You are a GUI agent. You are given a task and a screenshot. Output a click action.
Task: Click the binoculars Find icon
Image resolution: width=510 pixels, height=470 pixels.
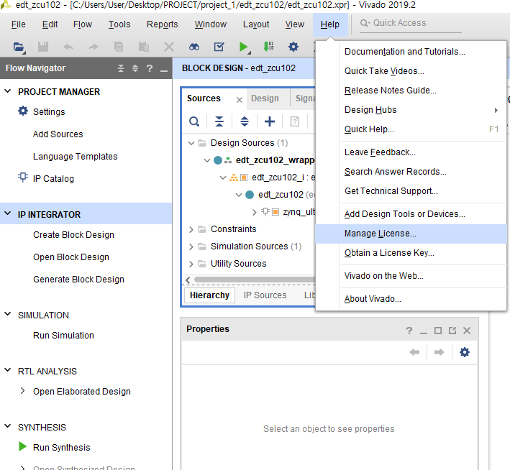[x=194, y=47]
